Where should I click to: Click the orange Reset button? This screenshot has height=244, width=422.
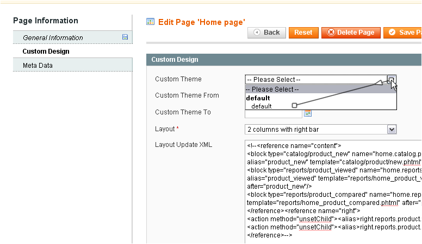click(x=303, y=33)
